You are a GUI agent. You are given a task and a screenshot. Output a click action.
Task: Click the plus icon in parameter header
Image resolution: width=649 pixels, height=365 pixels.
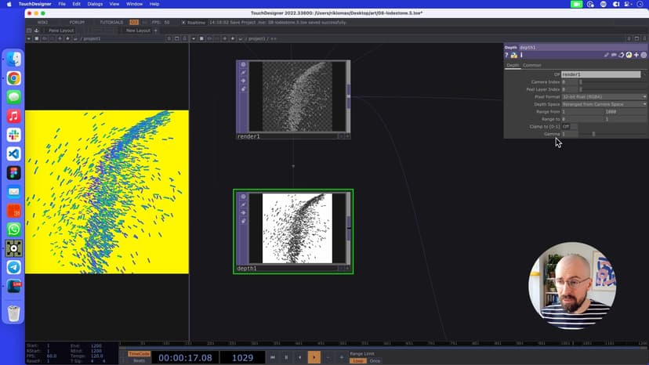tap(636, 55)
